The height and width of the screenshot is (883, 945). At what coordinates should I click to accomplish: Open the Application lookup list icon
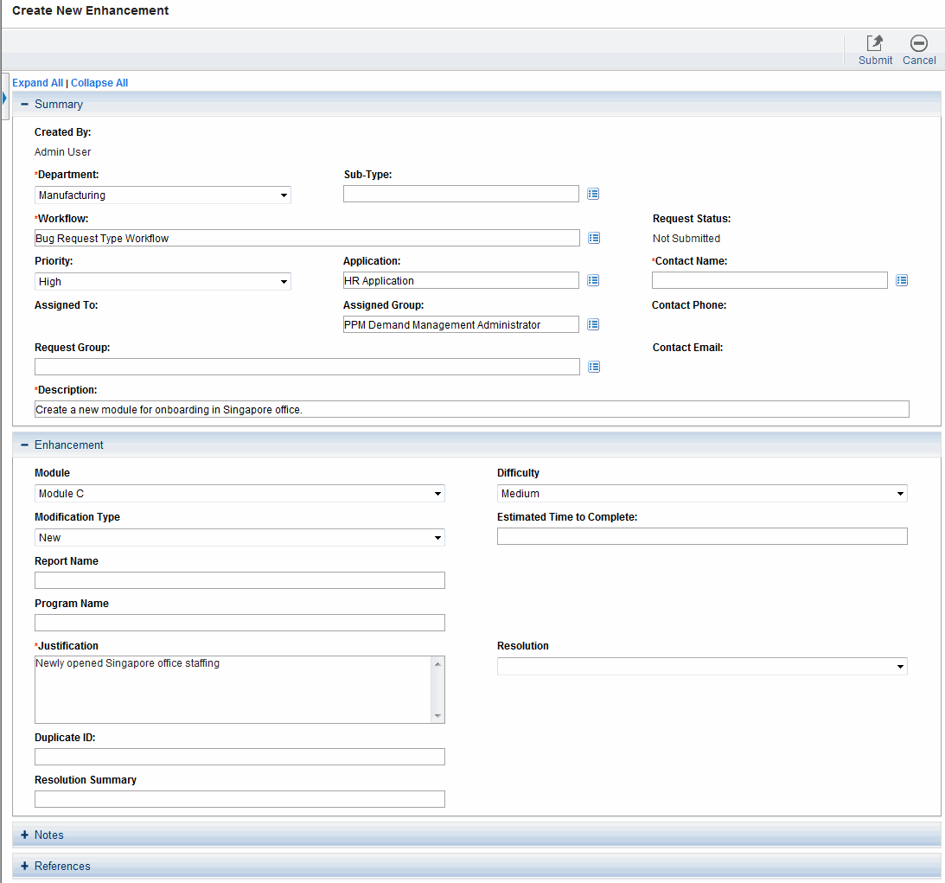pyautogui.click(x=593, y=280)
